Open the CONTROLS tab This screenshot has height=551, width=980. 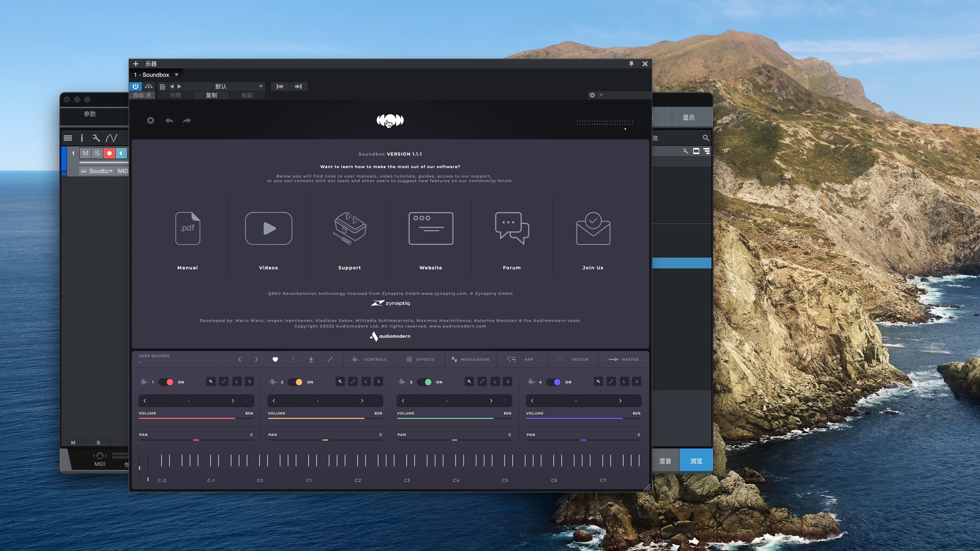(x=369, y=360)
